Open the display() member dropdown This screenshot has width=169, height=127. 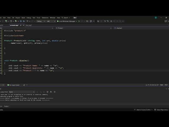(x=141, y=28)
